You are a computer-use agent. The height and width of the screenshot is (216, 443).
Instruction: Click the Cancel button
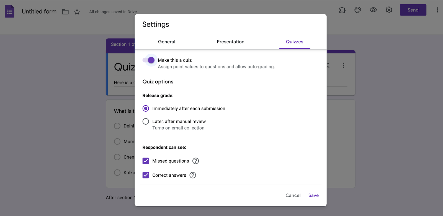click(293, 196)
